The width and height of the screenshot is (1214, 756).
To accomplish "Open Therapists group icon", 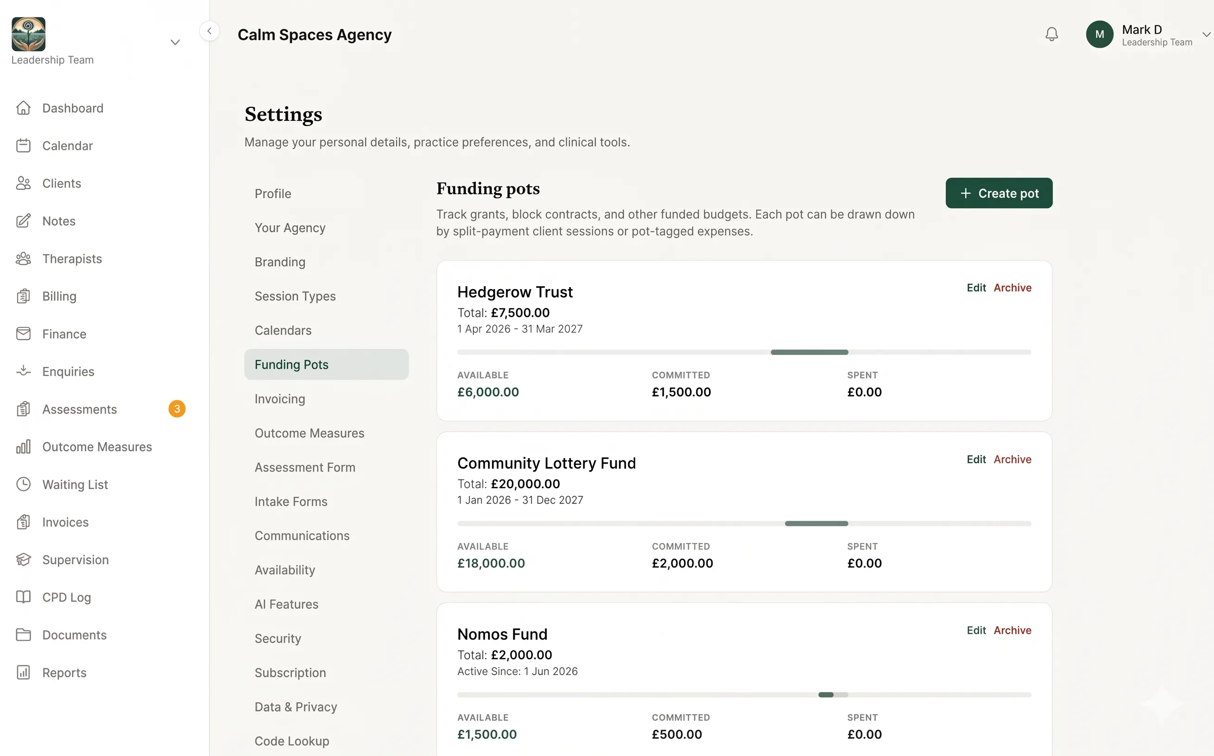I will click(23, 258).
